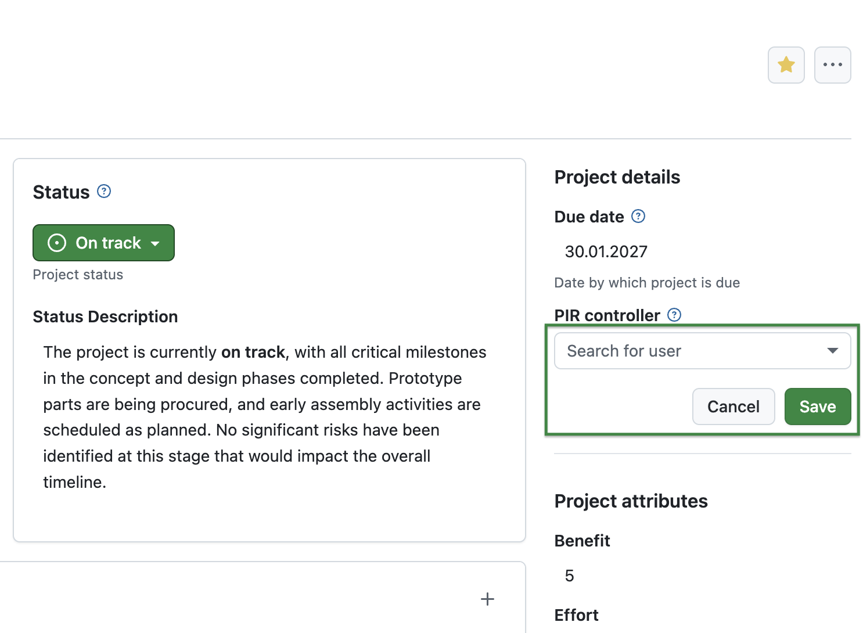Open the more actions ellipsis menu
Viewport: 863px width, 633px height.
(832, 64)
